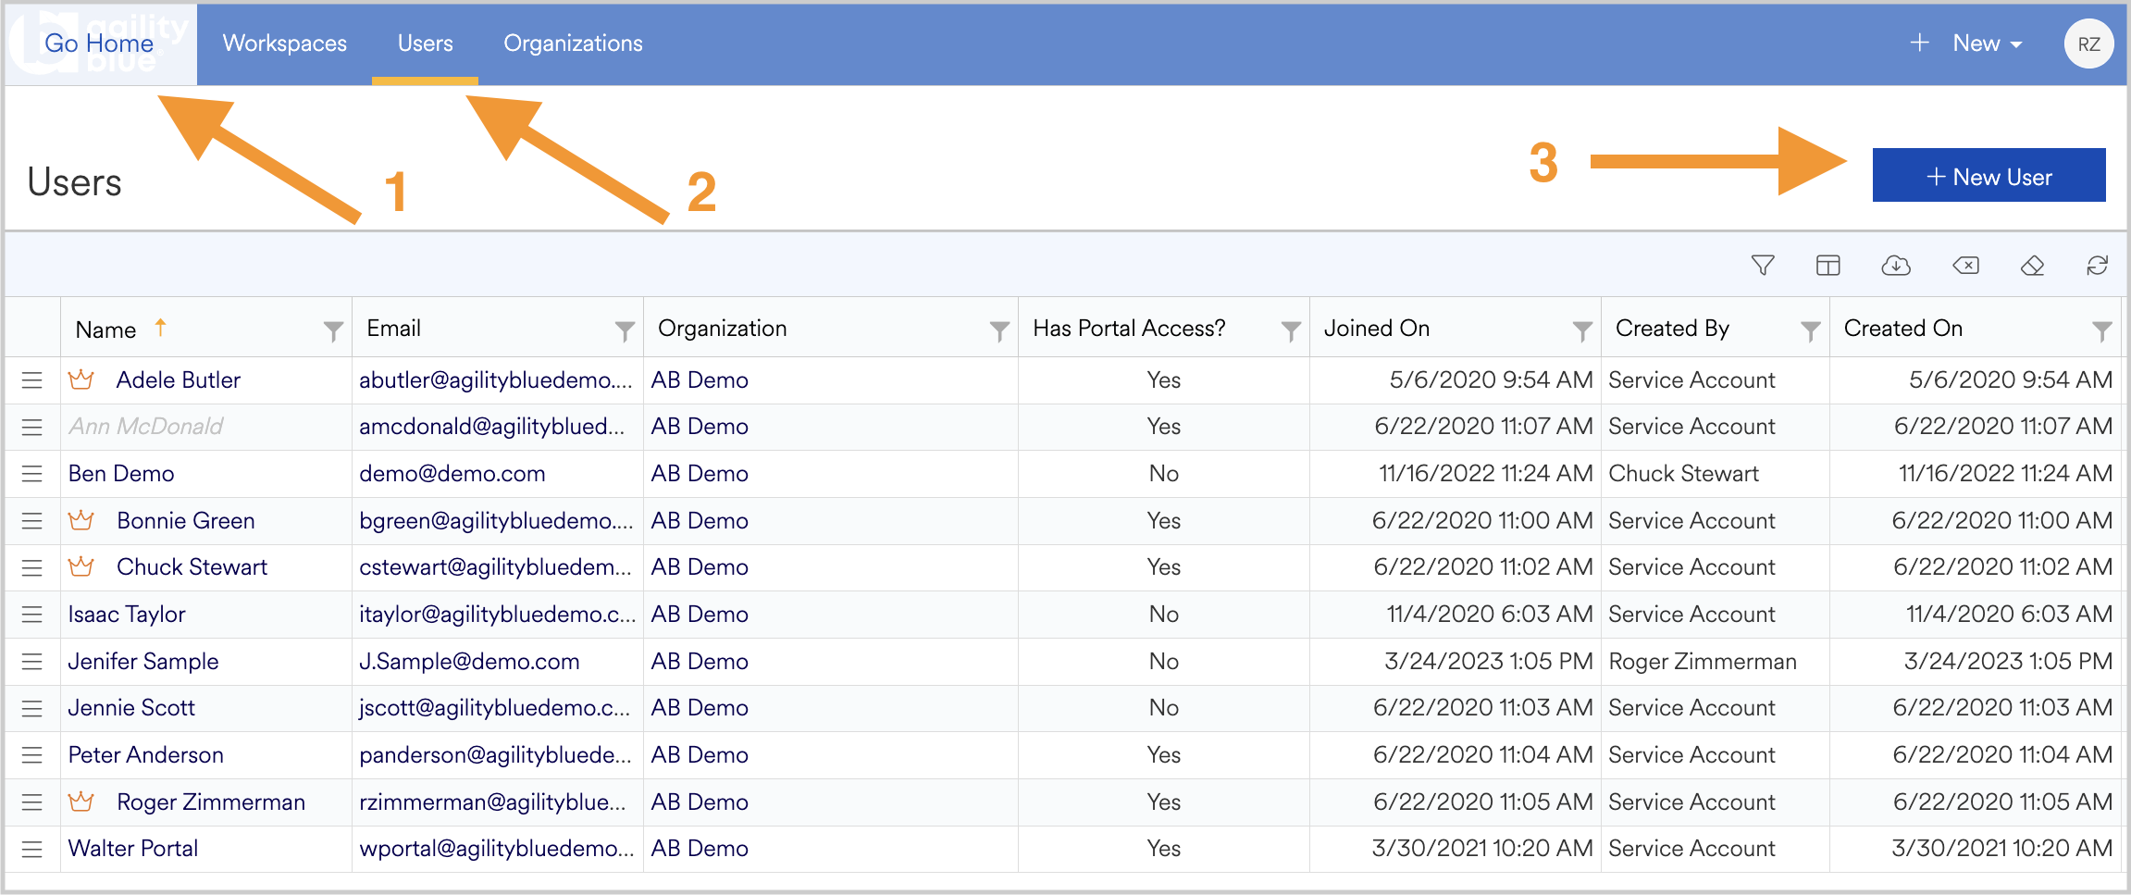The image size is (2131, 895).
Task: Click the New User button
Action: tap(1989, 176)
